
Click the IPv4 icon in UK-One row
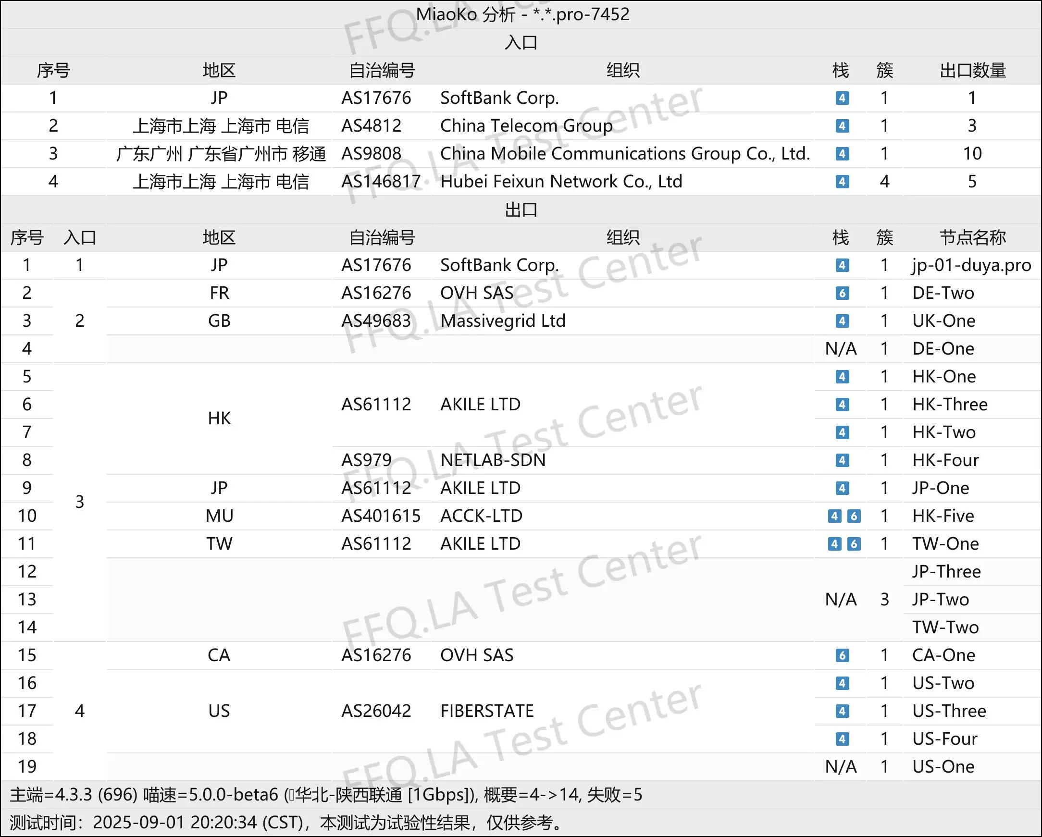coord(842,321)
